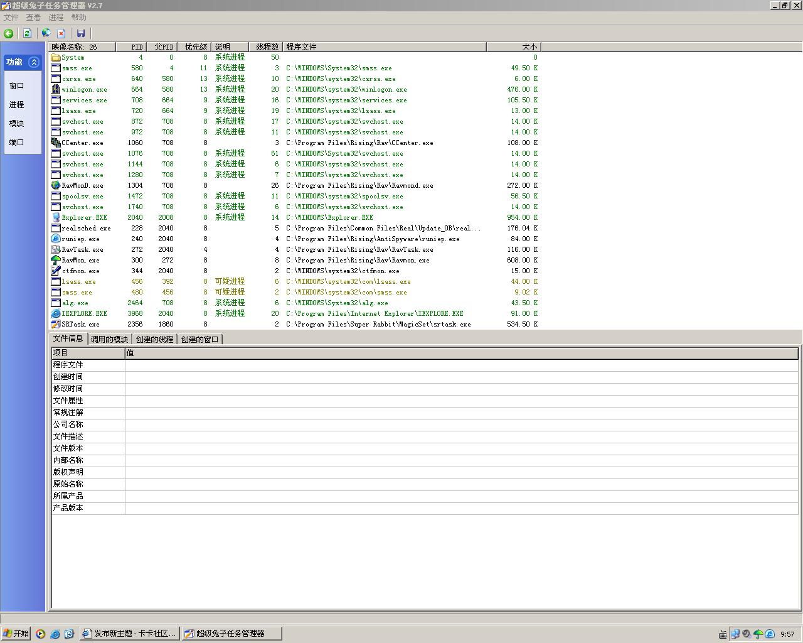Click the RavMonD.exe globe icon
This screenshot has height=643, width=803.
(56, 185)
